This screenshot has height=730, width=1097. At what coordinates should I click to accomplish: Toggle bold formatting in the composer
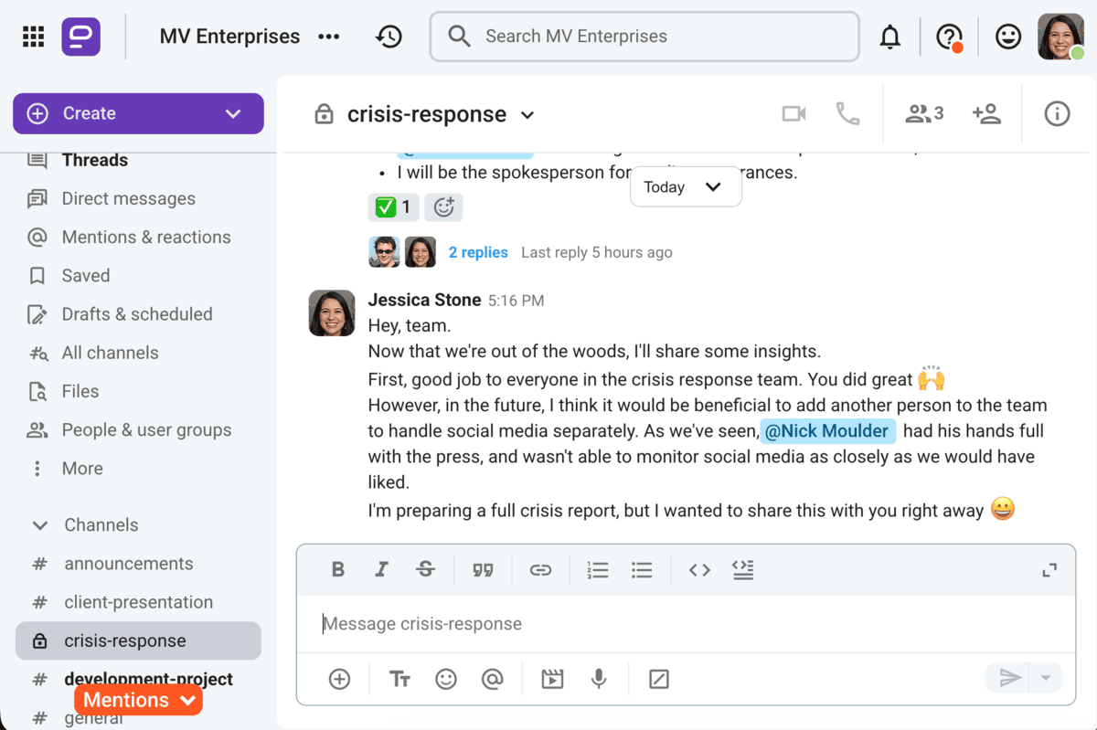(x=338, y=569)
